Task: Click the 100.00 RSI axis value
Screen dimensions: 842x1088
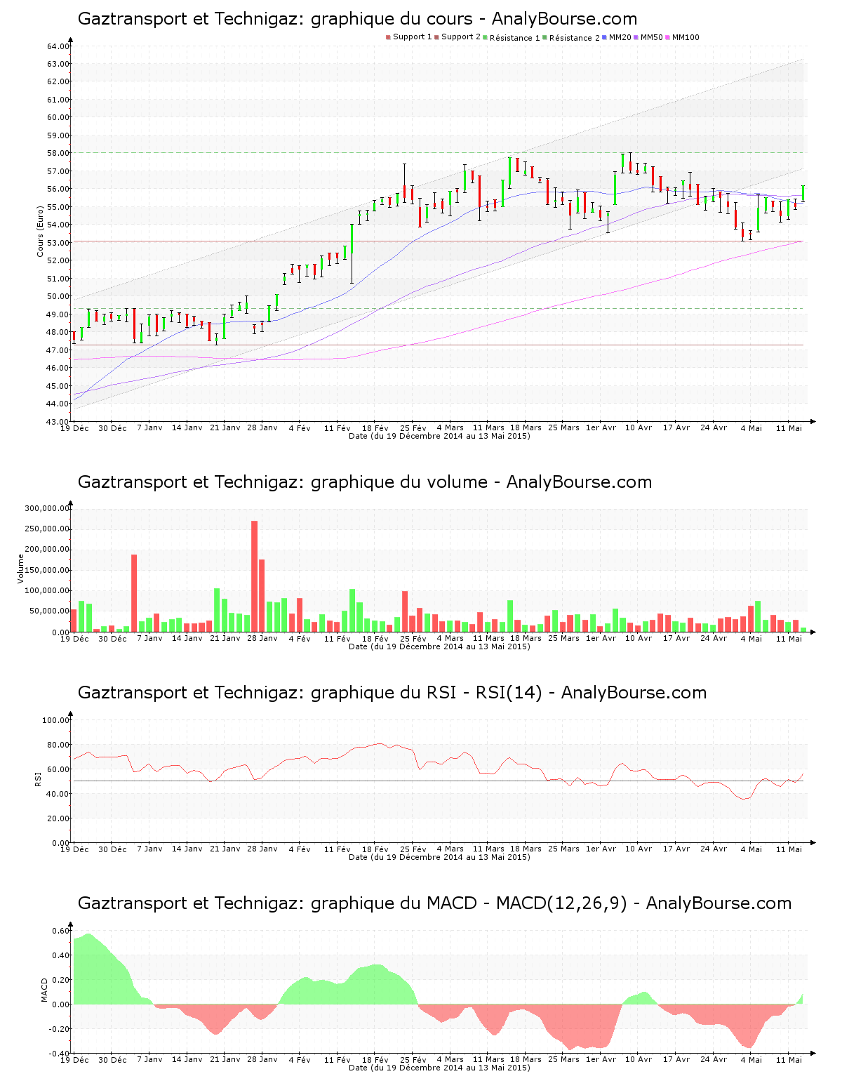Action: pos(56,720)
